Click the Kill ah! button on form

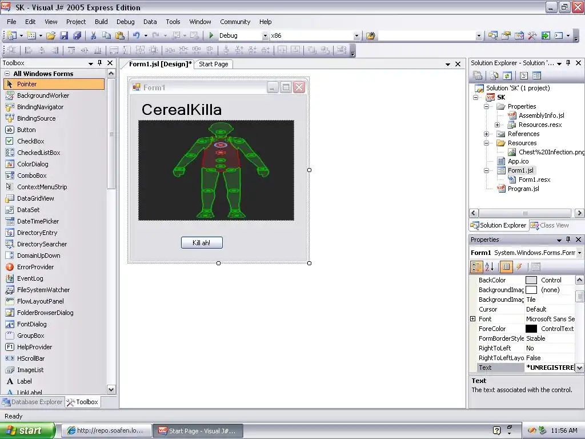point(202,242)
